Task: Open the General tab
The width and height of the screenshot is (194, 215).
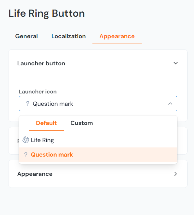Action: [26, 36]
